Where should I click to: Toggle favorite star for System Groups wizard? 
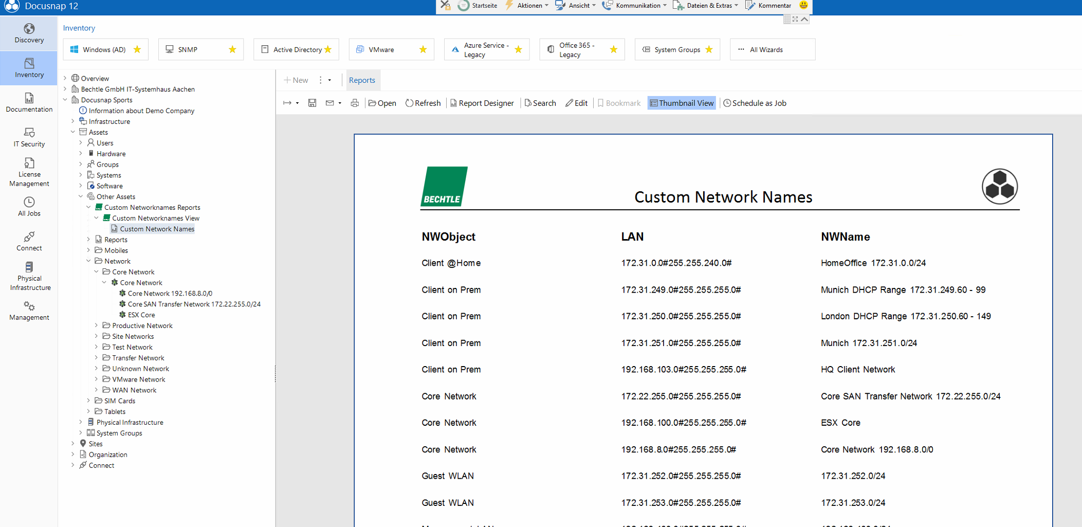coord(709,49)
